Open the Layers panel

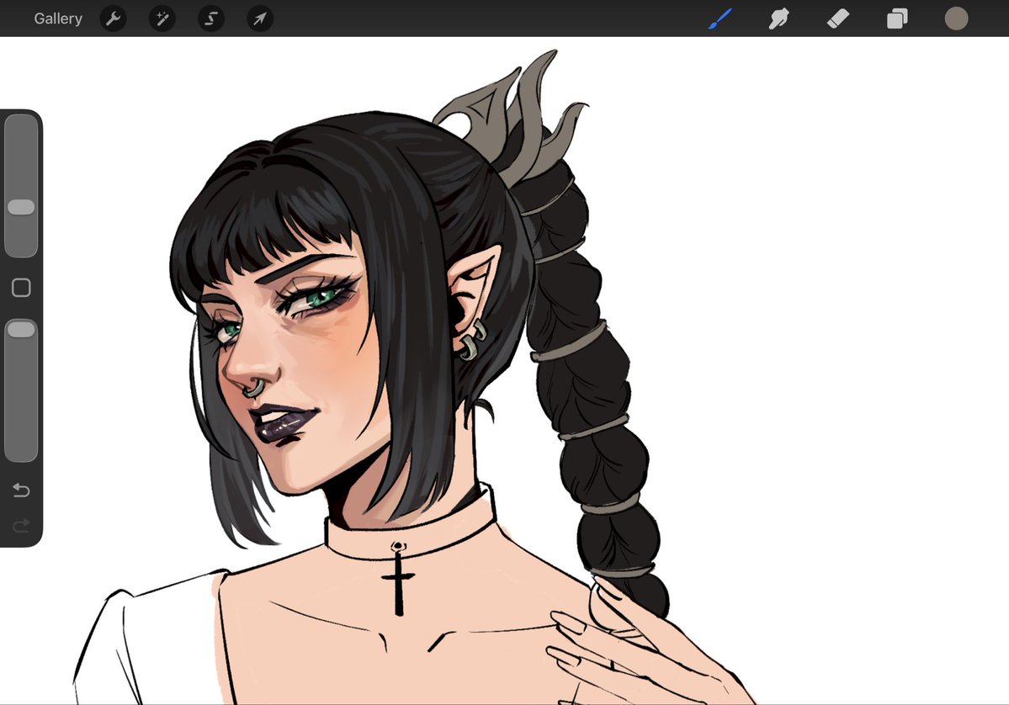pos(897,19)
